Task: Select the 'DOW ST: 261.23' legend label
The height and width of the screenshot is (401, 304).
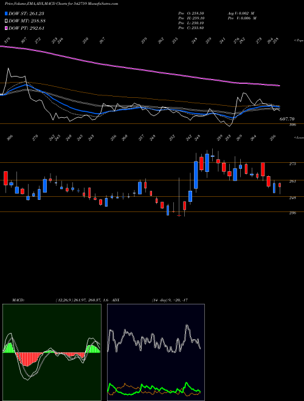Action: 27,13
